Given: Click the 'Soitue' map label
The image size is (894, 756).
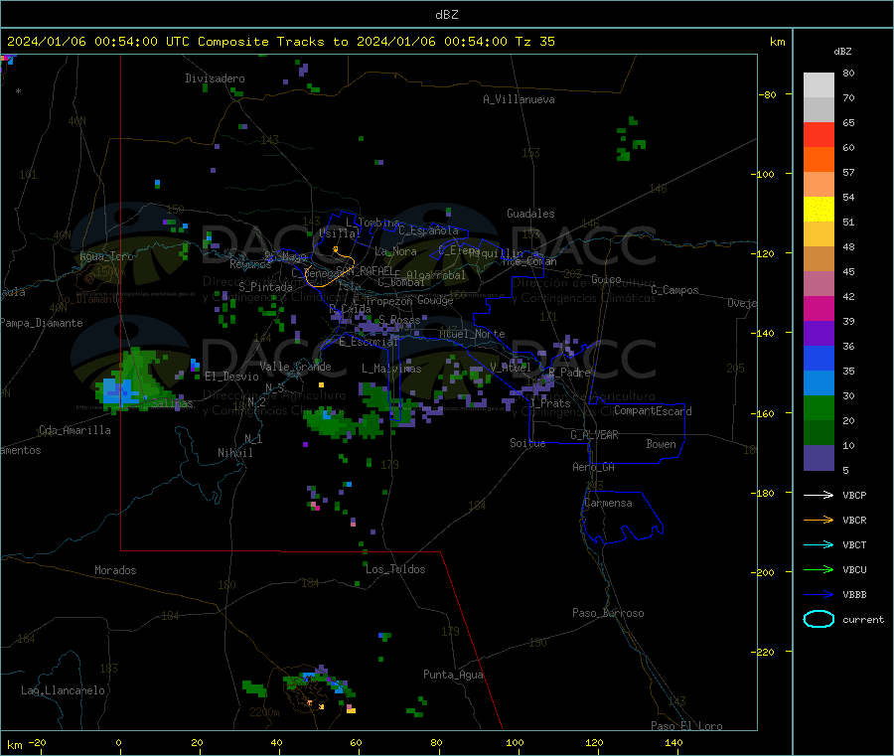Looking at the screenshot, I should (527, 443).
